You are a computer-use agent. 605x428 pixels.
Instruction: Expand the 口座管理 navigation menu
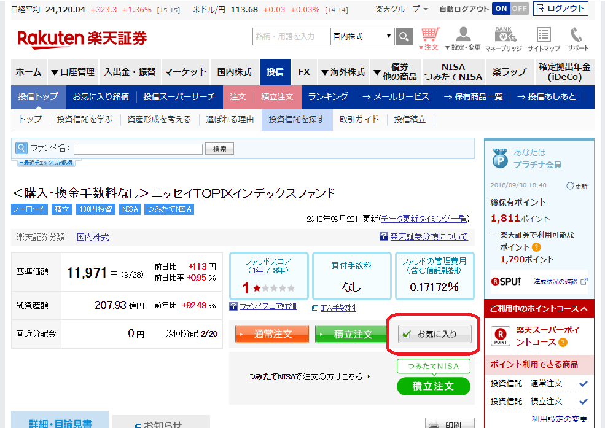(72, 72)
